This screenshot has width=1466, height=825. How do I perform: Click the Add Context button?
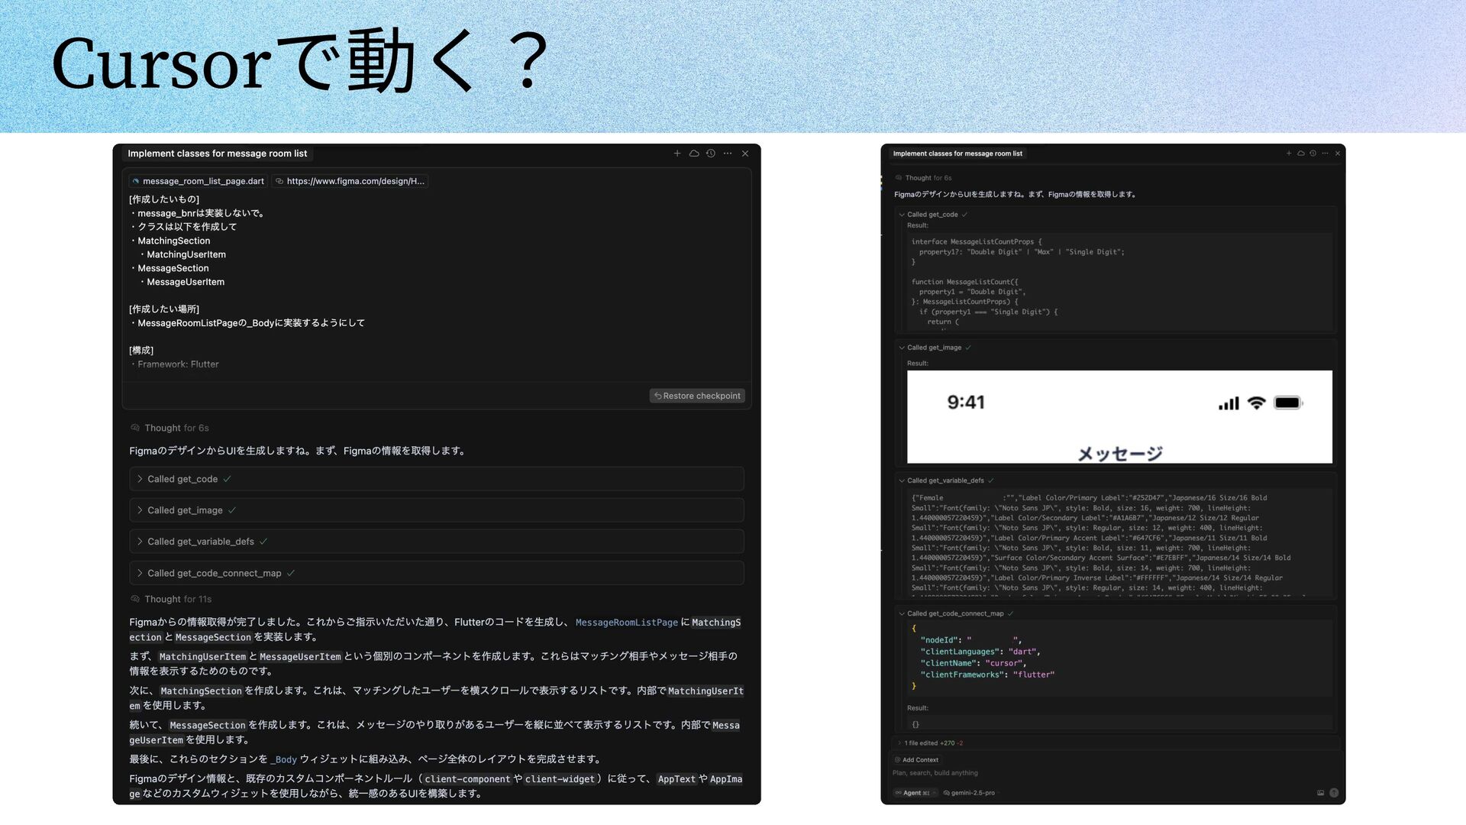916,760
